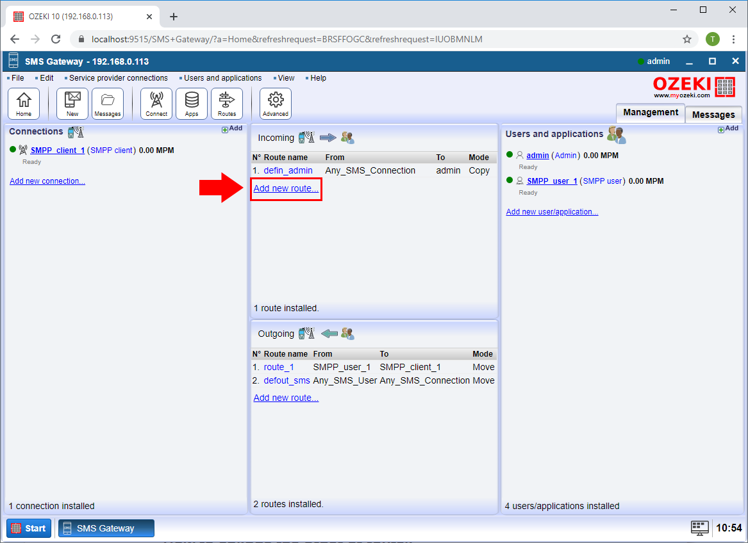748x543 pixels.
Task: Compose a message with the New icon
Action: tap(72, 104)
